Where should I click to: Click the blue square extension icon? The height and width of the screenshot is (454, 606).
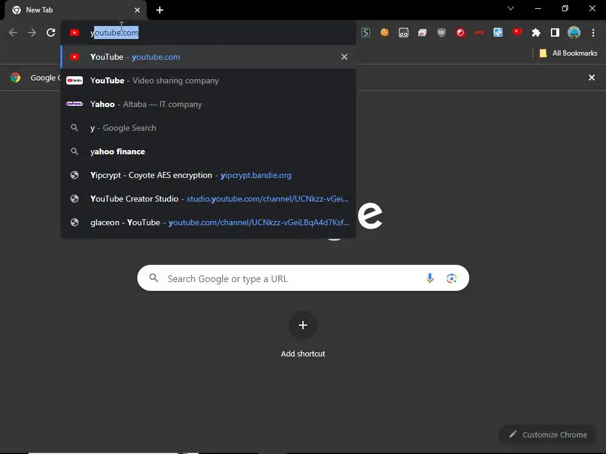click(x=498, y=33)
